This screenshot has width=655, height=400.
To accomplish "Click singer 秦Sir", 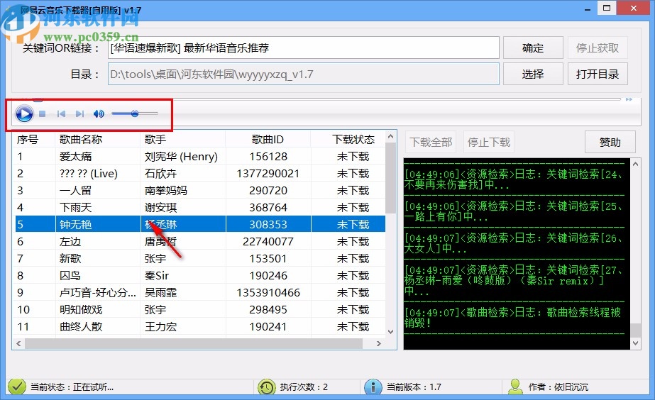I will click(x=157, y=276).
